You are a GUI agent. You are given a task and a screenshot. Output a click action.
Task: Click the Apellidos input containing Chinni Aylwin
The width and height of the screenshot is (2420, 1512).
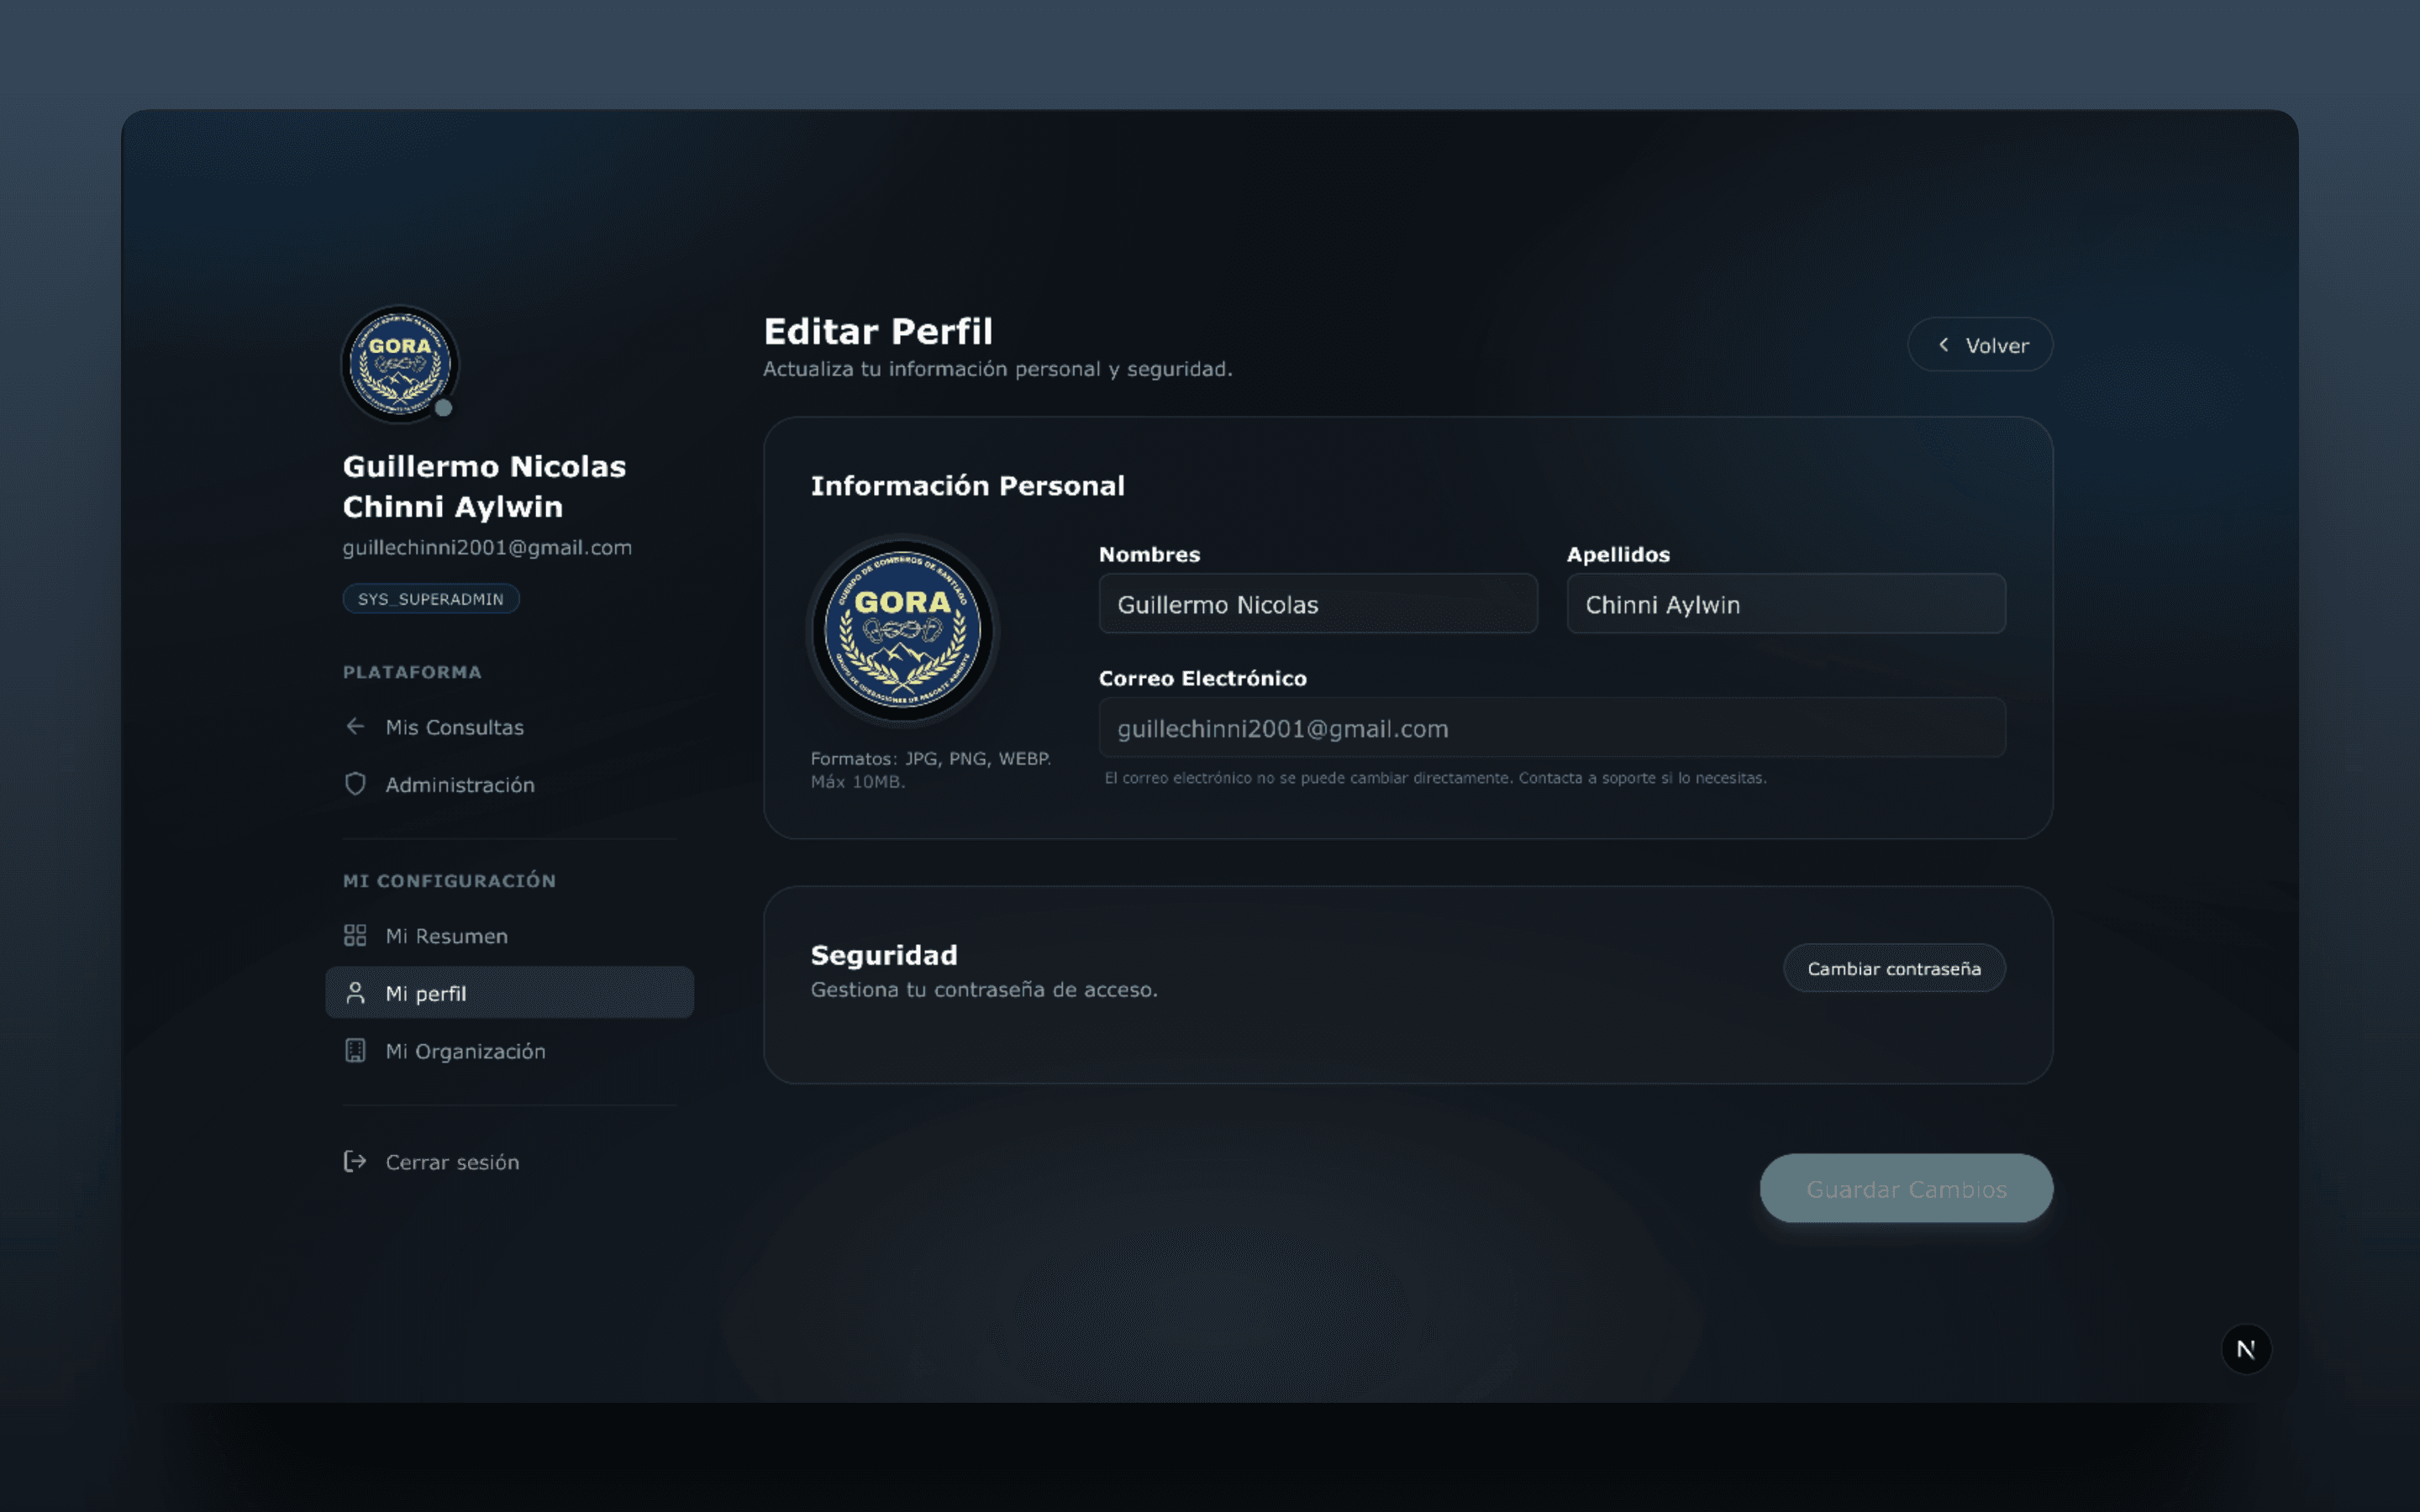pos(1785,604)
